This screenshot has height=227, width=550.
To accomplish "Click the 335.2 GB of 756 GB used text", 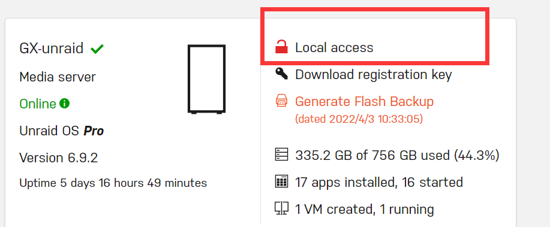I will pos(398,155).
